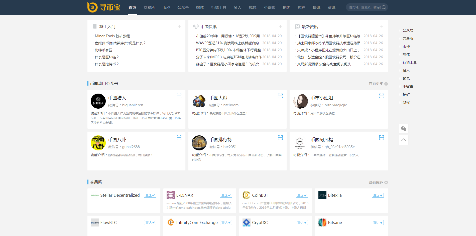Click the back-to-top arrow icon
476x236 pixels.
403,140
